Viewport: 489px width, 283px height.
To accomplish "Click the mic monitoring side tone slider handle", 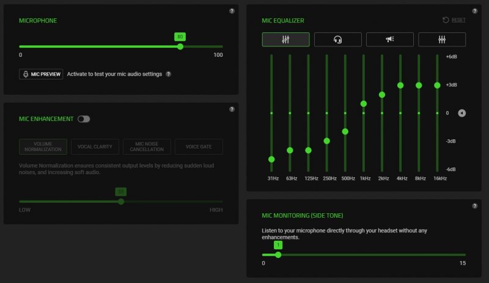I will (278, 254).
